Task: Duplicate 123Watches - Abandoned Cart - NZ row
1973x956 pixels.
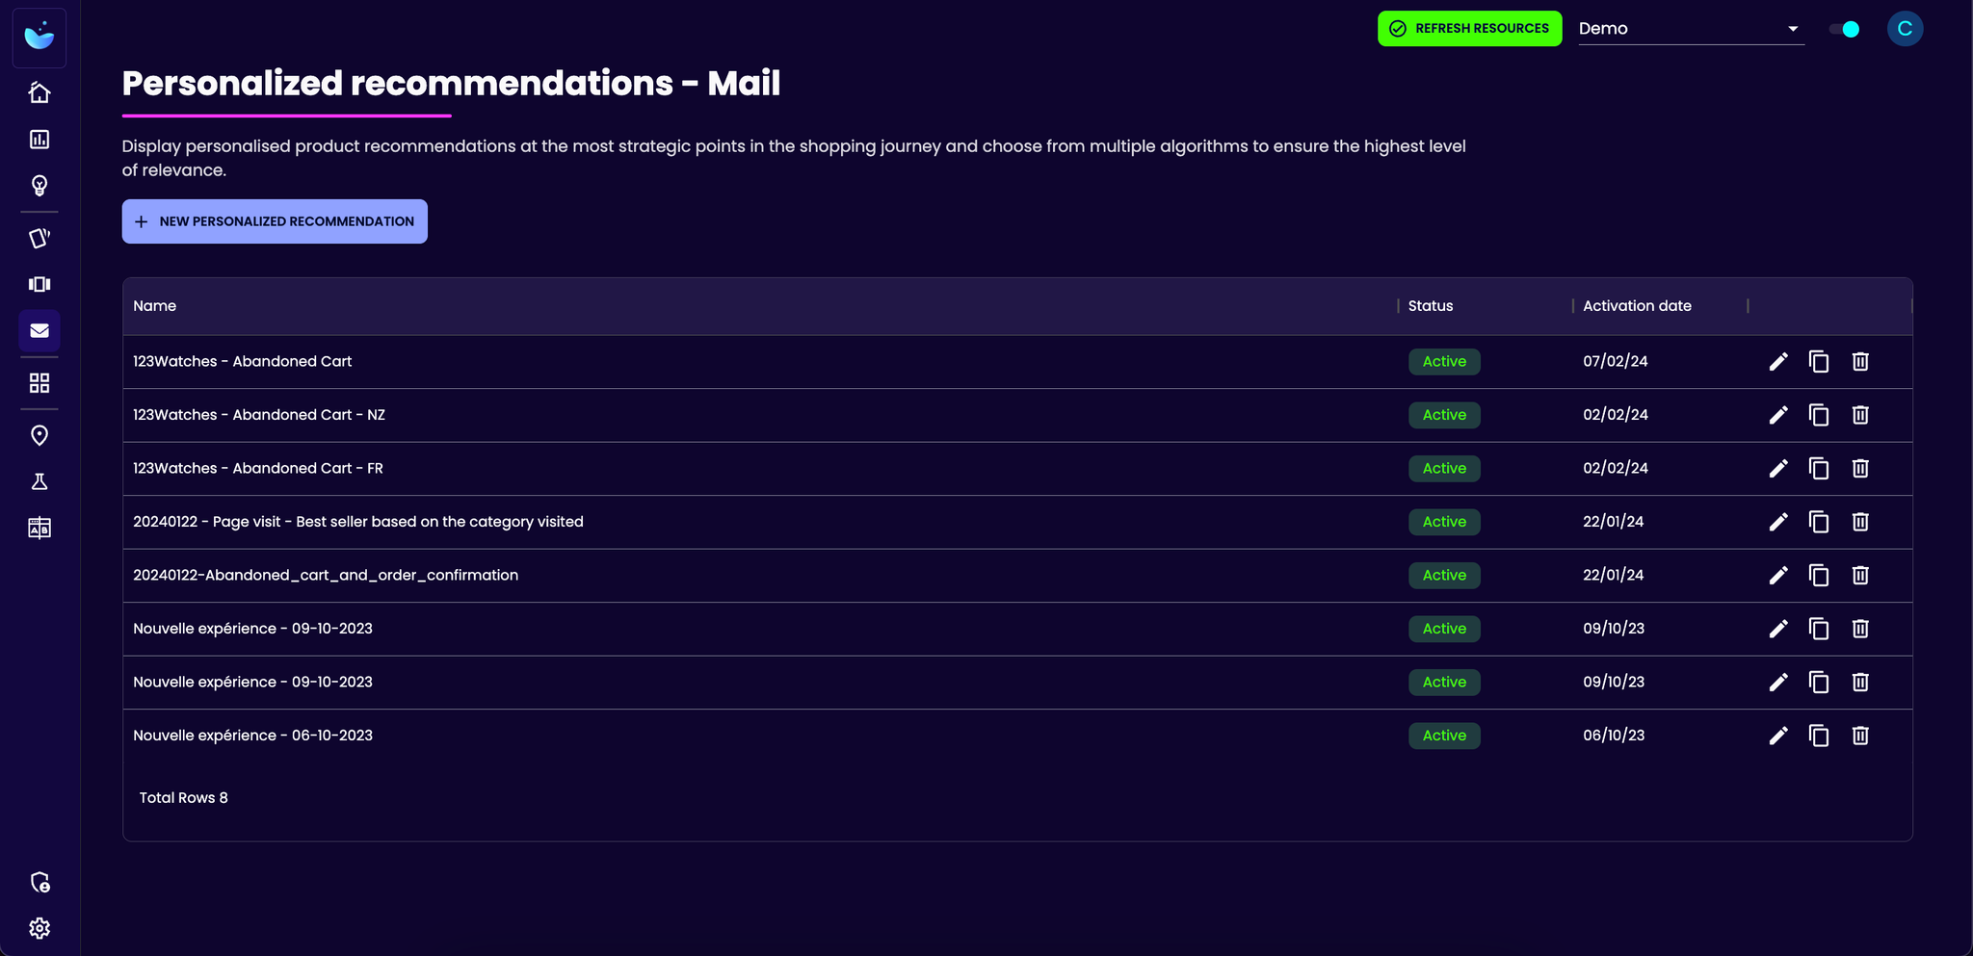Action: click(1819, 415)
